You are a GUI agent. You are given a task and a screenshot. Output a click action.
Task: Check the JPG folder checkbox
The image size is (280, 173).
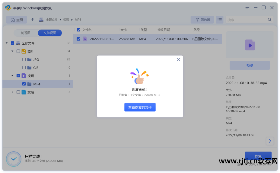pyautogui.click(x=24, y=59)
